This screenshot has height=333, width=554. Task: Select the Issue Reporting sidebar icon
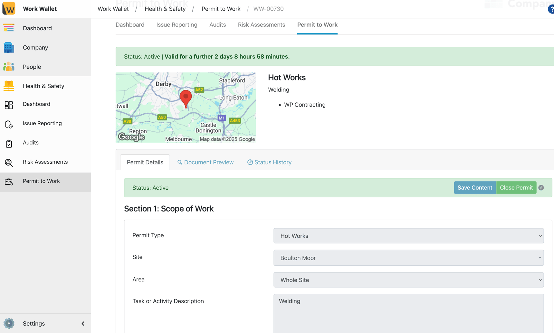click(9, 123)
